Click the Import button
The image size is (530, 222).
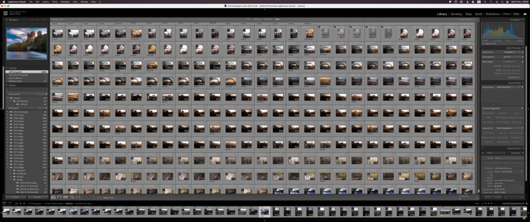[15, 197]
